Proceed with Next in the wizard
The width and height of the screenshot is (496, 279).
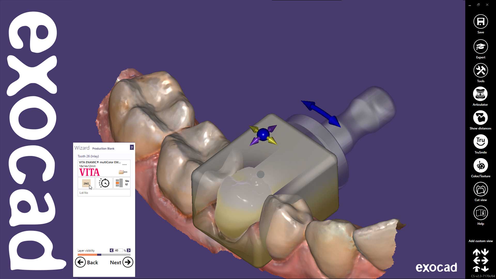[121, 262]
